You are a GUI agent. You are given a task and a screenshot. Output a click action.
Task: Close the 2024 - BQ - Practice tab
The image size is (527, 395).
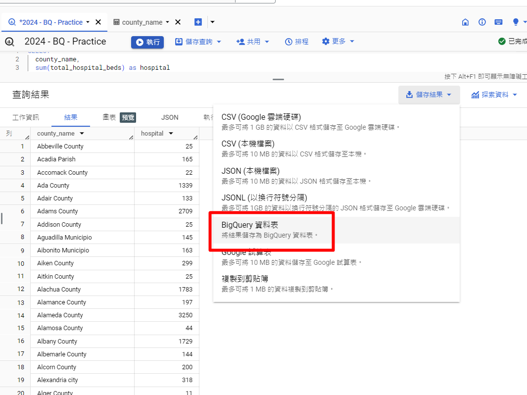tap(98, 22)
